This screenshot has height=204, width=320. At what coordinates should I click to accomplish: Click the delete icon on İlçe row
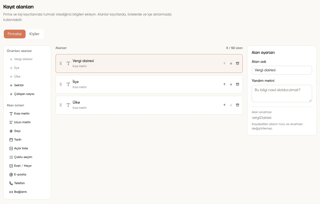(237, 84)
